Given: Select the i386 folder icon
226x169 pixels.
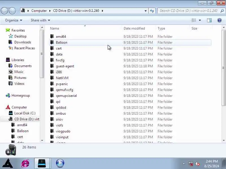Looking at the screenshot, I should (52, 72).
